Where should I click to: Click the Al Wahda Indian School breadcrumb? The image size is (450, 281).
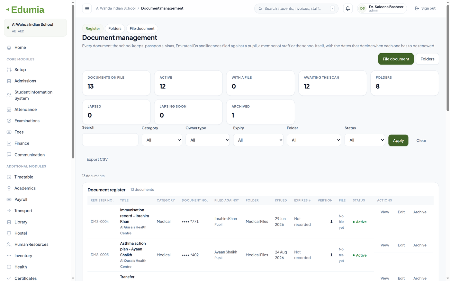coord(116,8)
